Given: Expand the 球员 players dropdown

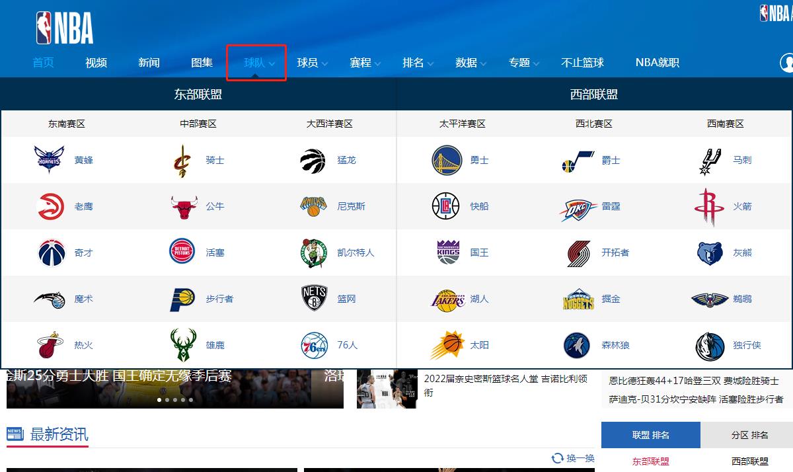Looking at the screenshot, I should pos(312,63).
